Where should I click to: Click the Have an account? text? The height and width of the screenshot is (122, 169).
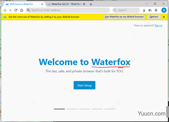click(144, 26)
